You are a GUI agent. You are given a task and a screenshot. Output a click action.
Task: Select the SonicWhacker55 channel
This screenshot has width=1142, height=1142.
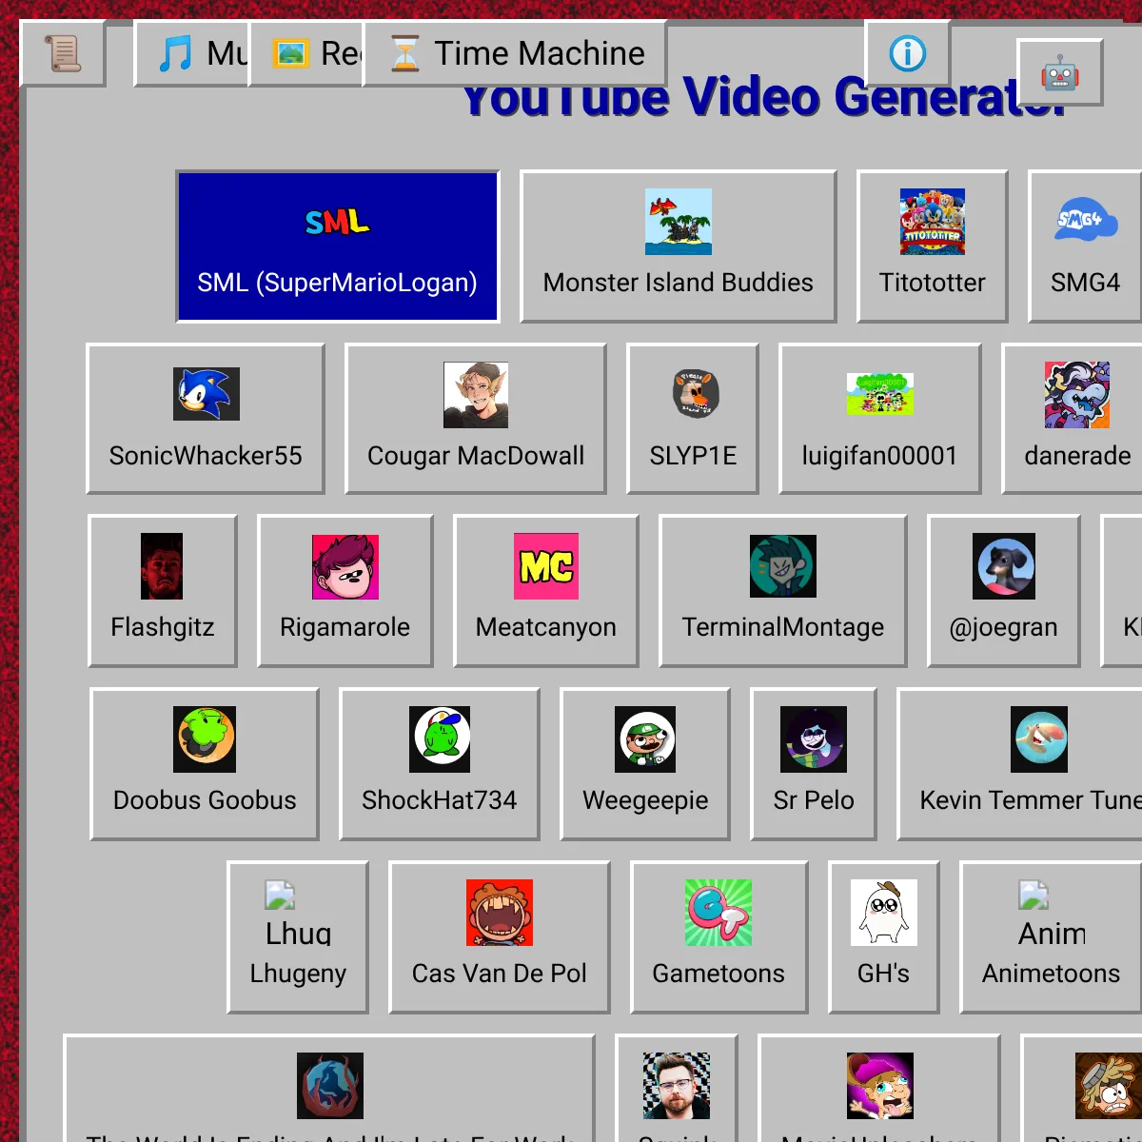tap(206, 419)
